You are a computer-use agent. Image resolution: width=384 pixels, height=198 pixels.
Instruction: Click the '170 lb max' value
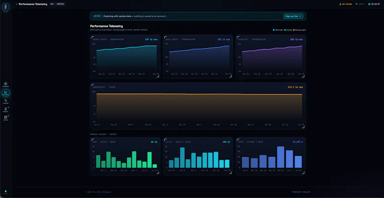(151, 39)
